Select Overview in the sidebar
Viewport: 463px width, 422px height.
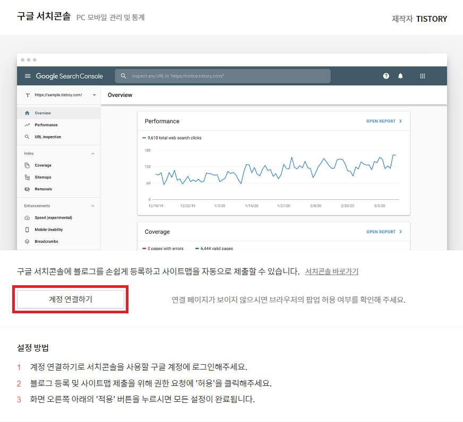pos(58,113)
